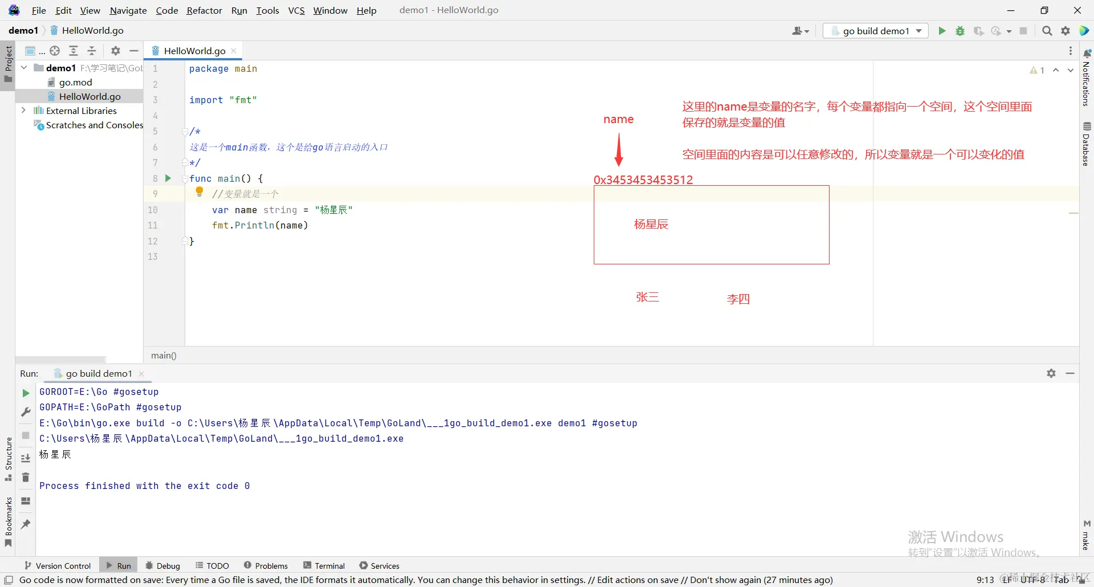Hide the Run tool window

(1070, 373)
